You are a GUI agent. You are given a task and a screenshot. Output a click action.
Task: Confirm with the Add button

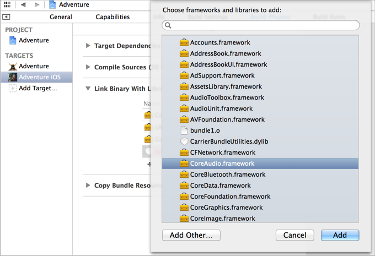pyautogui.click(x=340, y=235)
